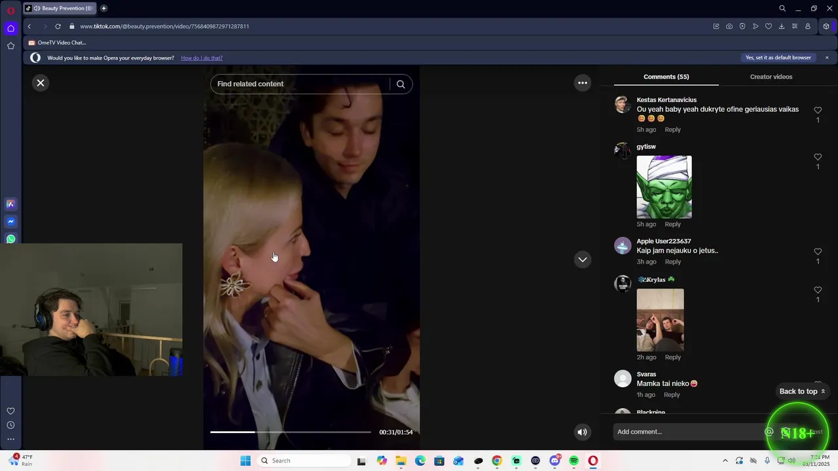Open the Downloads toolbar icon
The image size is (838, 471).
click(x=782, y=26)
